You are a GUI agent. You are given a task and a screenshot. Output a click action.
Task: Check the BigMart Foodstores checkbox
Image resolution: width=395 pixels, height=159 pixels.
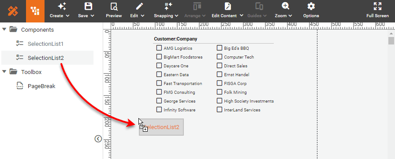tap(159, 57)
